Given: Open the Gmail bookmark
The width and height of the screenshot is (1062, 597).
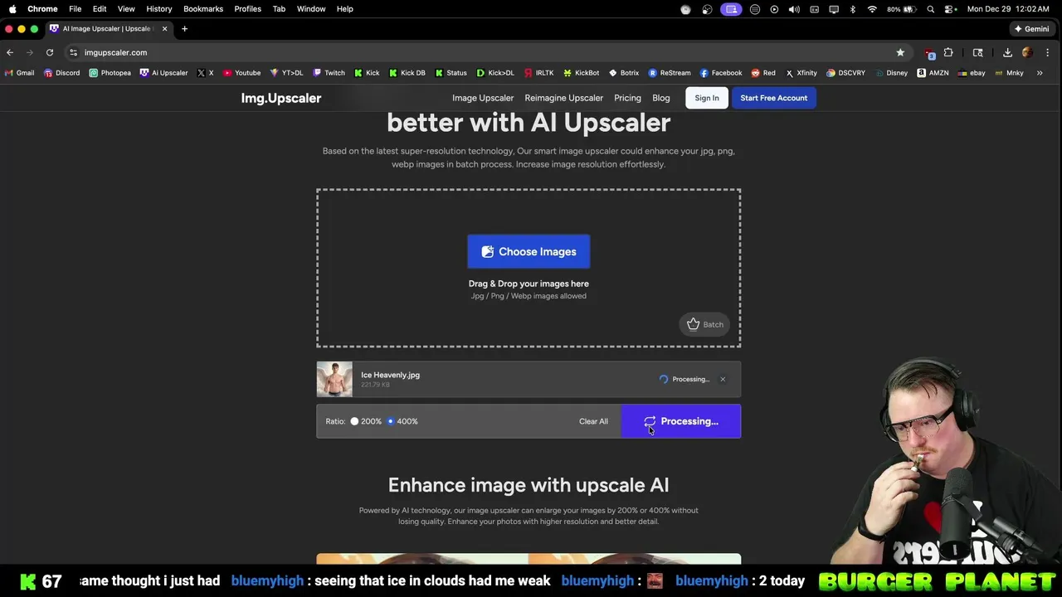Looking at the screenshot, I should click(19, 73).
